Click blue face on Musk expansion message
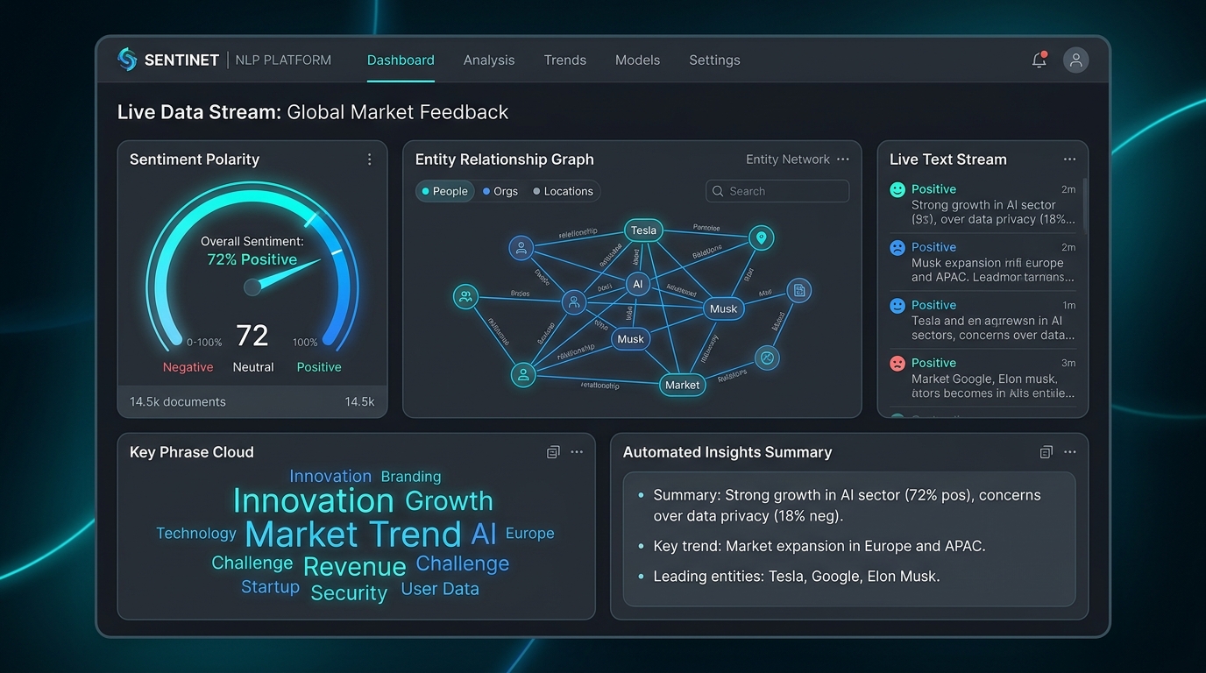This screenshot has width=1206, height=673. click(x=897, y=248)
